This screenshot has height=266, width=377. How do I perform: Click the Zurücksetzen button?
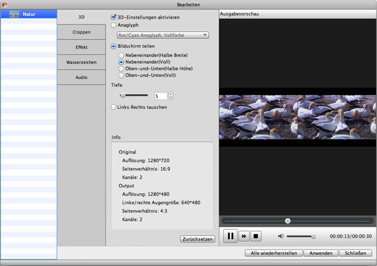pos(198,239)
